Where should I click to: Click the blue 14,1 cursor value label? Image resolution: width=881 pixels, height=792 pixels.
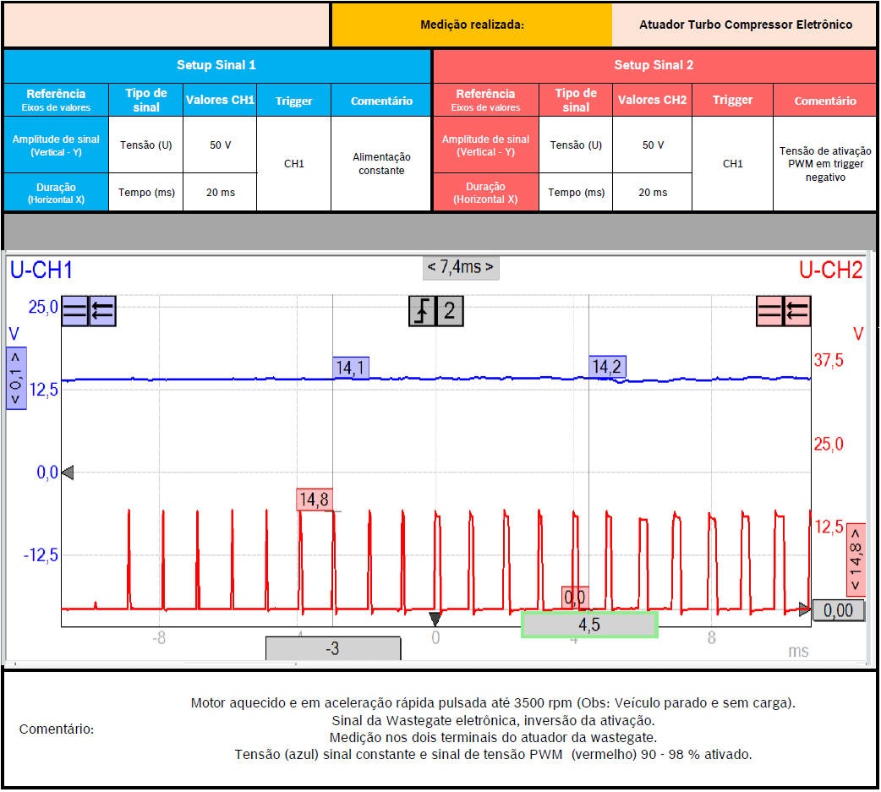[x=350, y=367]
